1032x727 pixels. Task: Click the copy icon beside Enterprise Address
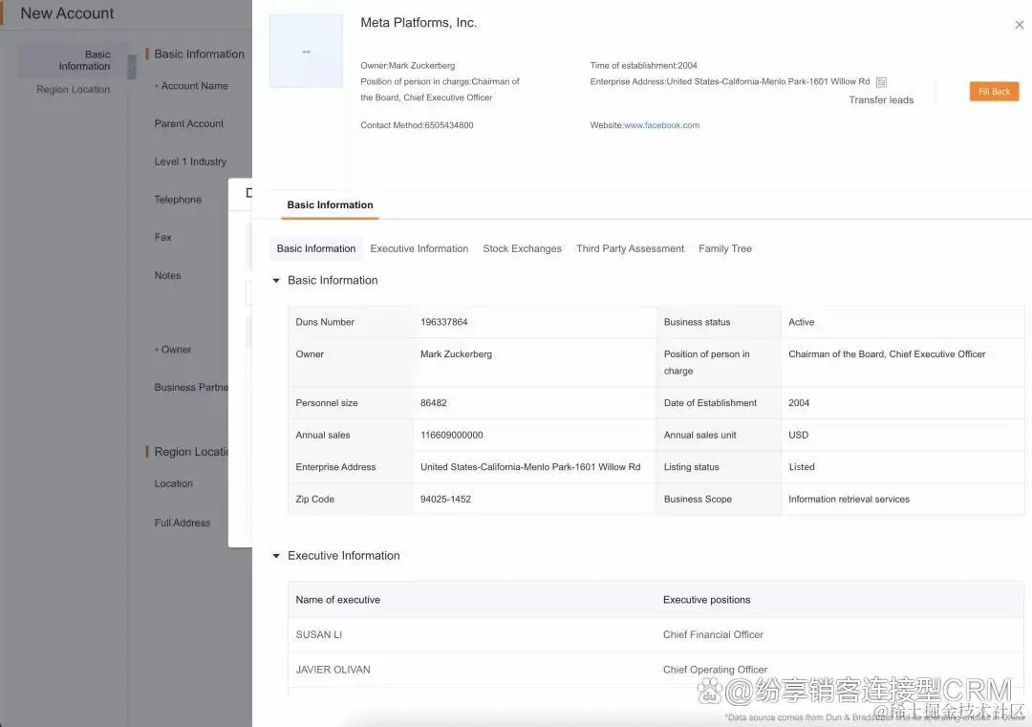[881, 82]
